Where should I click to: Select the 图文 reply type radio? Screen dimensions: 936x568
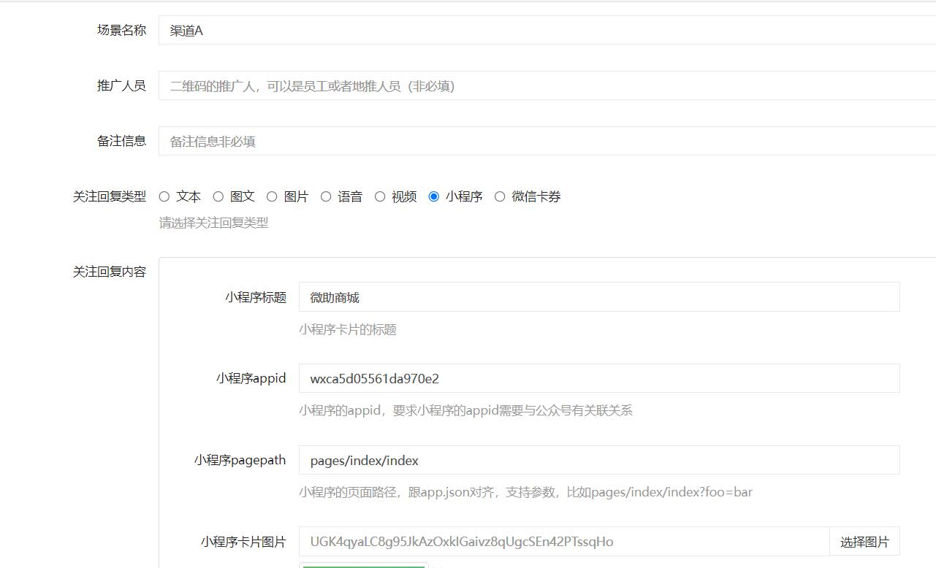[x=218, y=196]
